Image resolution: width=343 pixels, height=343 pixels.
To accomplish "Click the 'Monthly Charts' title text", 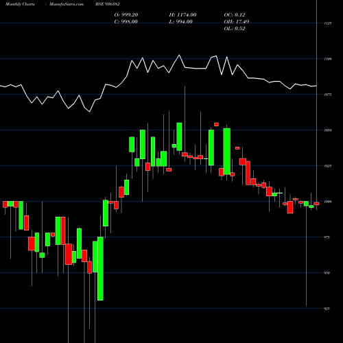I will tap(20, 4).
